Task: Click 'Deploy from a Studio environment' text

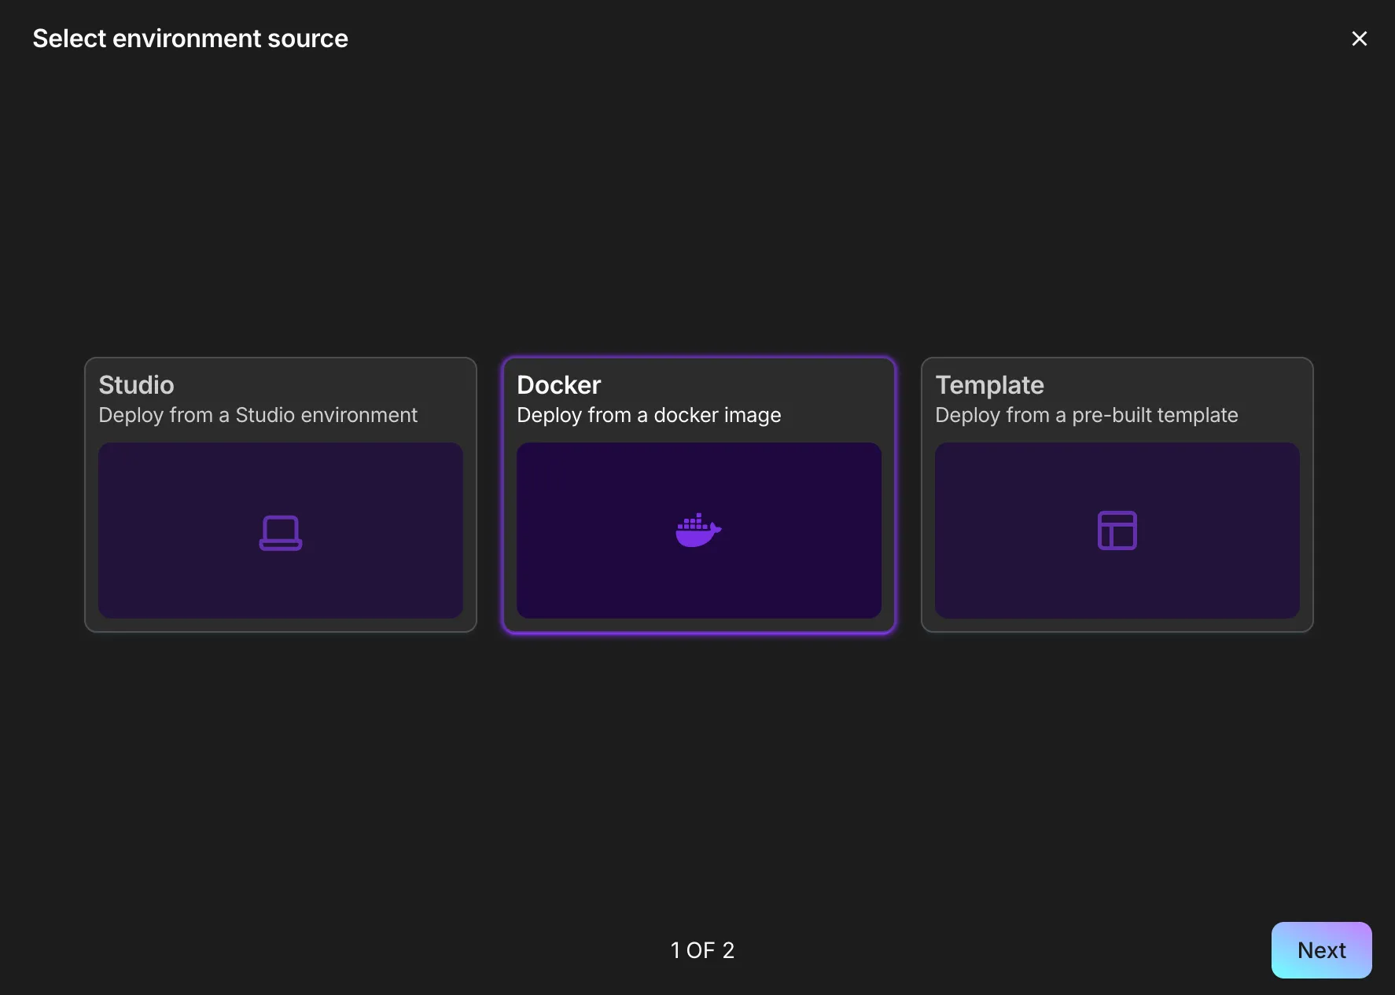Action: [258, 415]
